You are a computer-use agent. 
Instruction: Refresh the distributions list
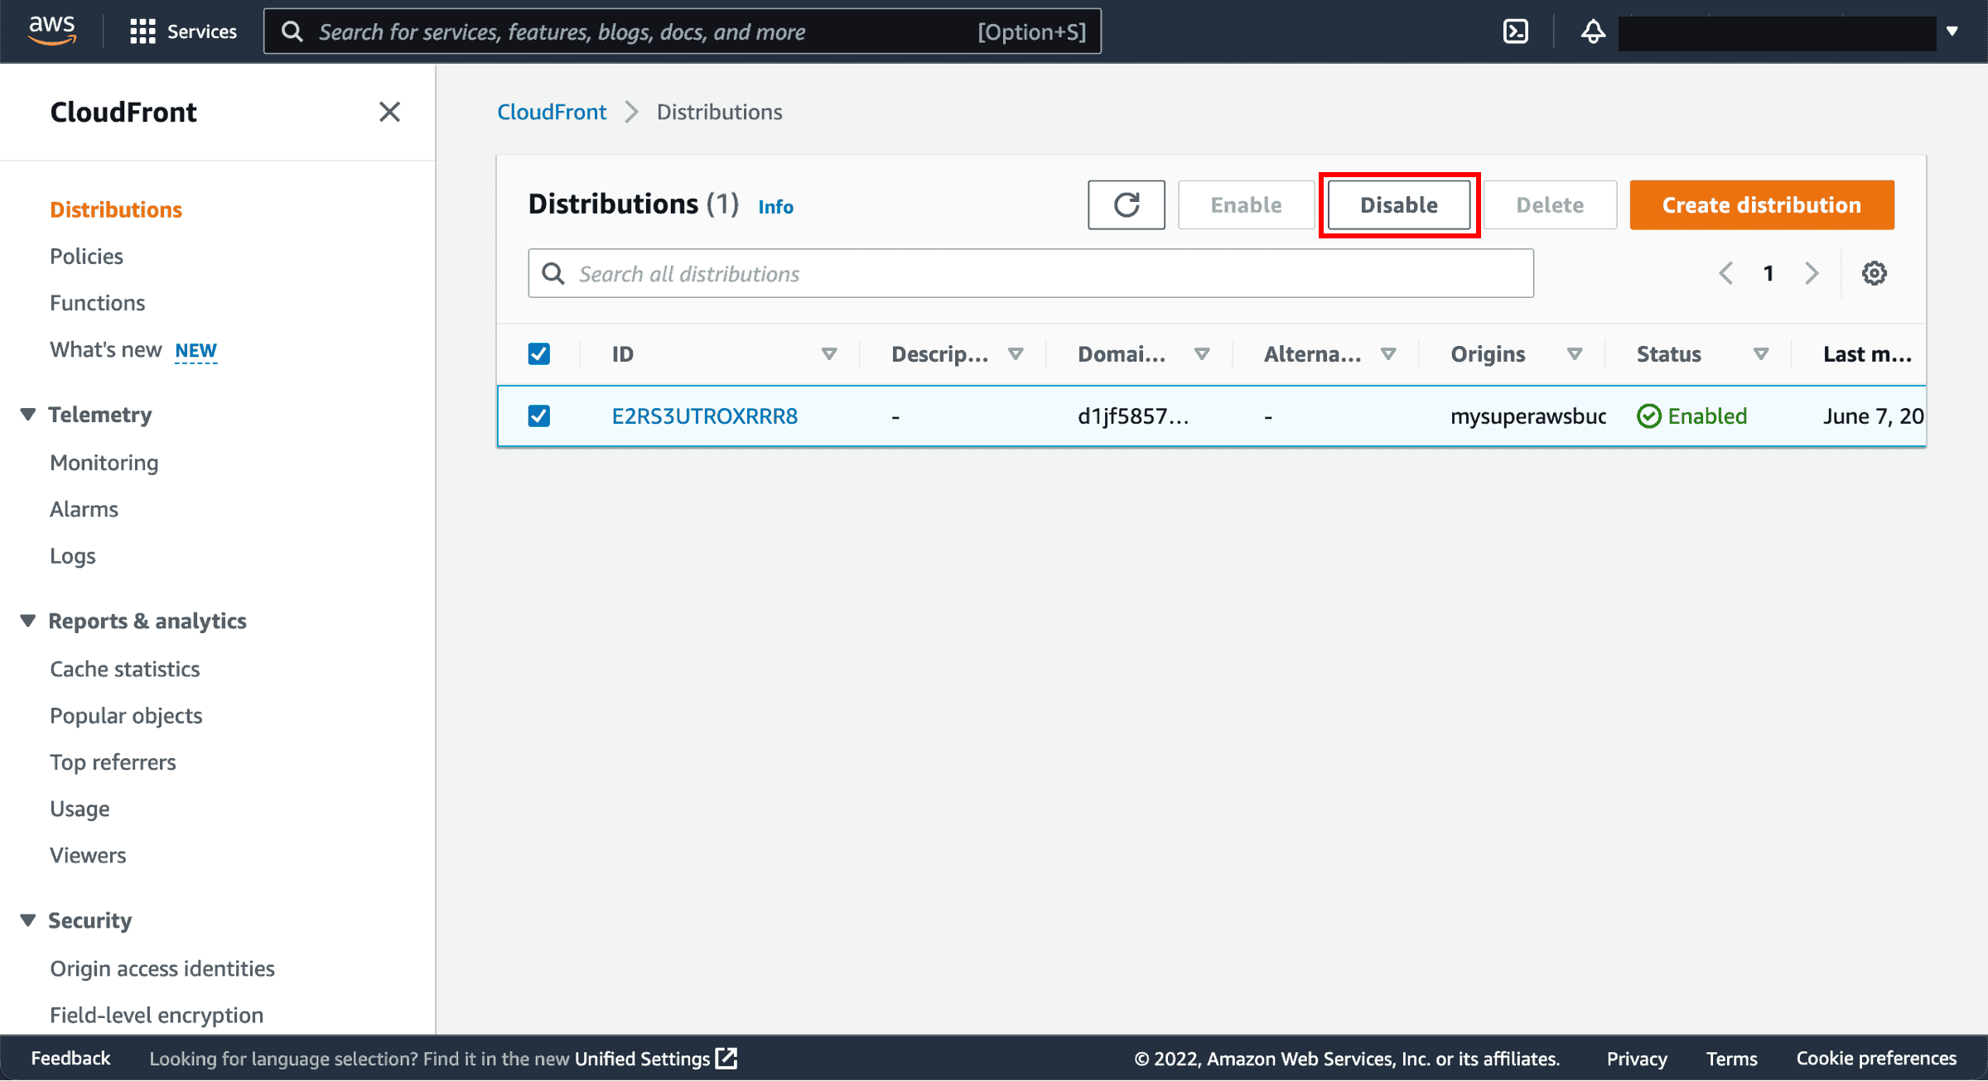(x=1127, y=204)
